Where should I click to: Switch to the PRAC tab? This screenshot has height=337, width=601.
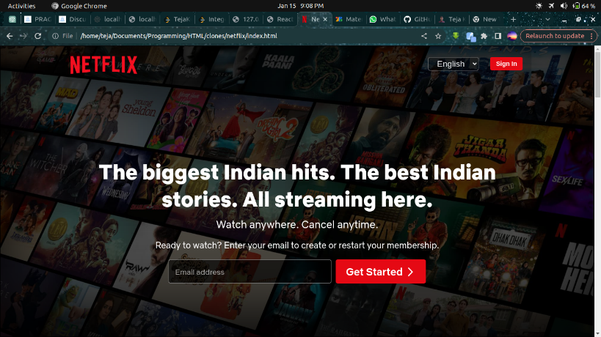37,19
